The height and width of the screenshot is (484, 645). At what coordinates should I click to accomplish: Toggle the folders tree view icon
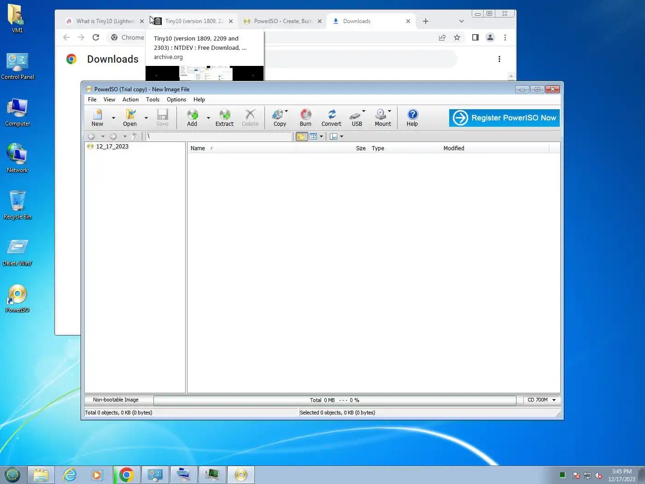[x=301, y=136]
